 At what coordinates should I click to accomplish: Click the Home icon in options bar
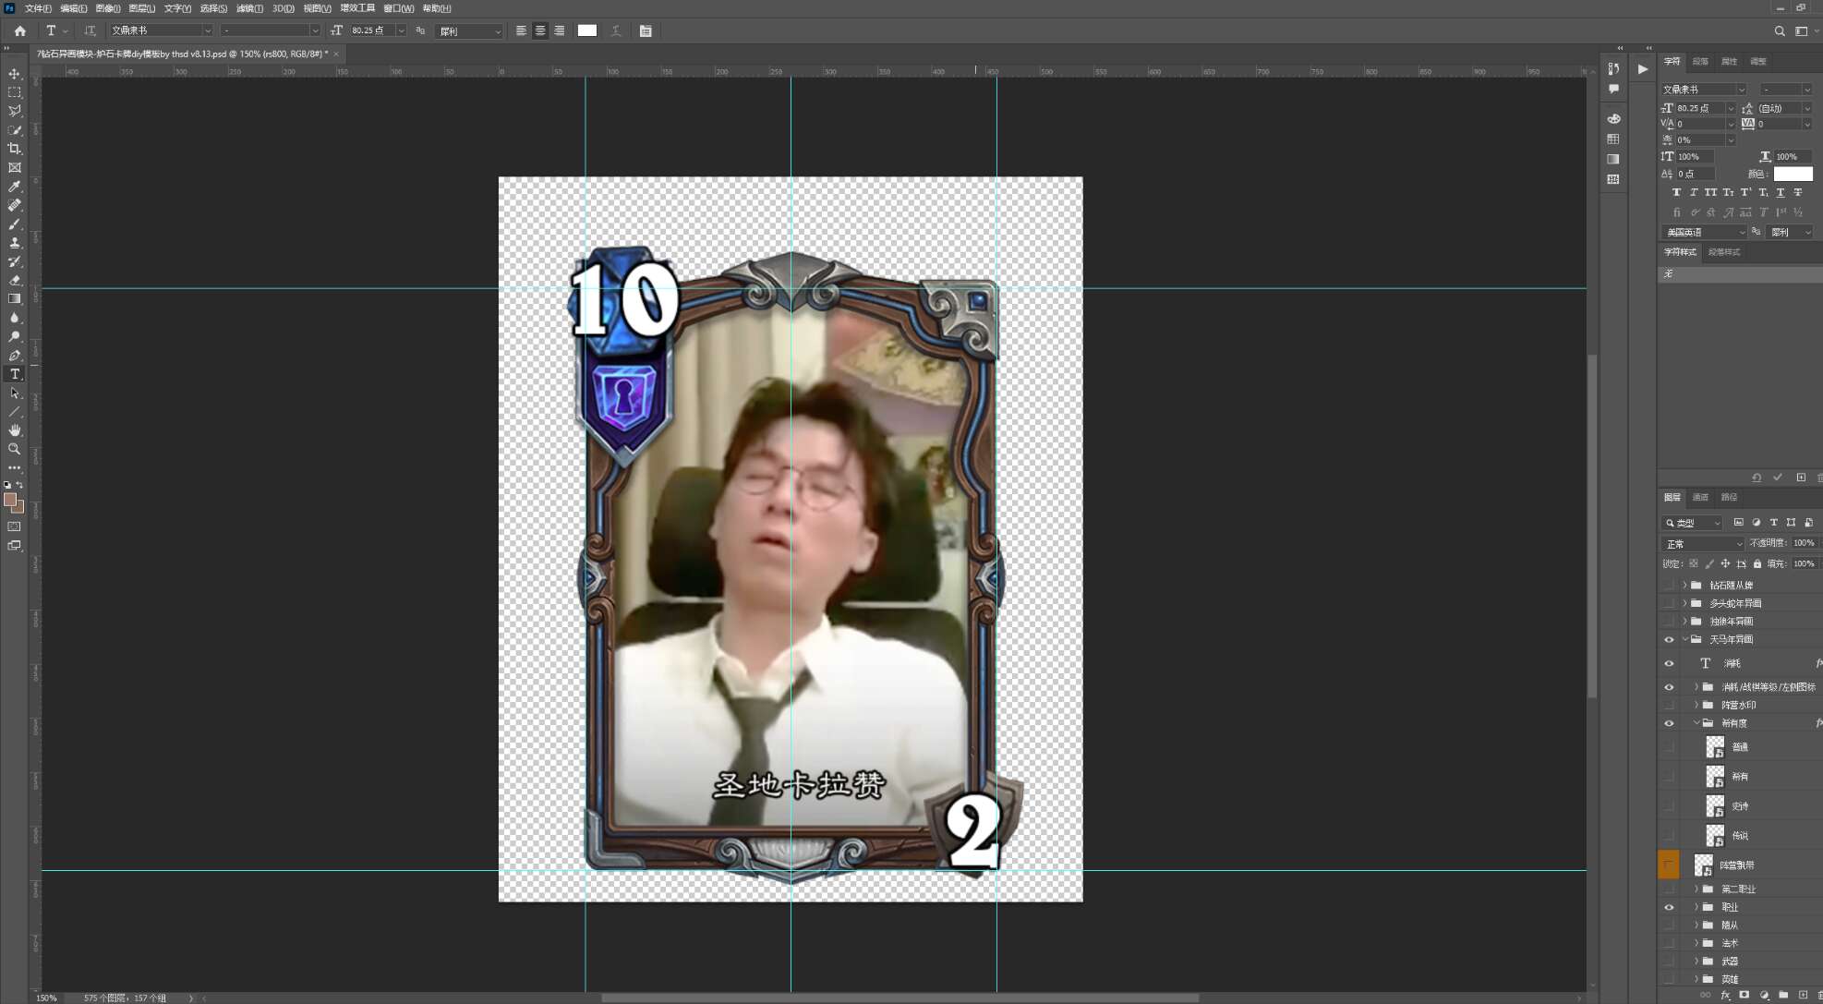[x=19, y=30]
